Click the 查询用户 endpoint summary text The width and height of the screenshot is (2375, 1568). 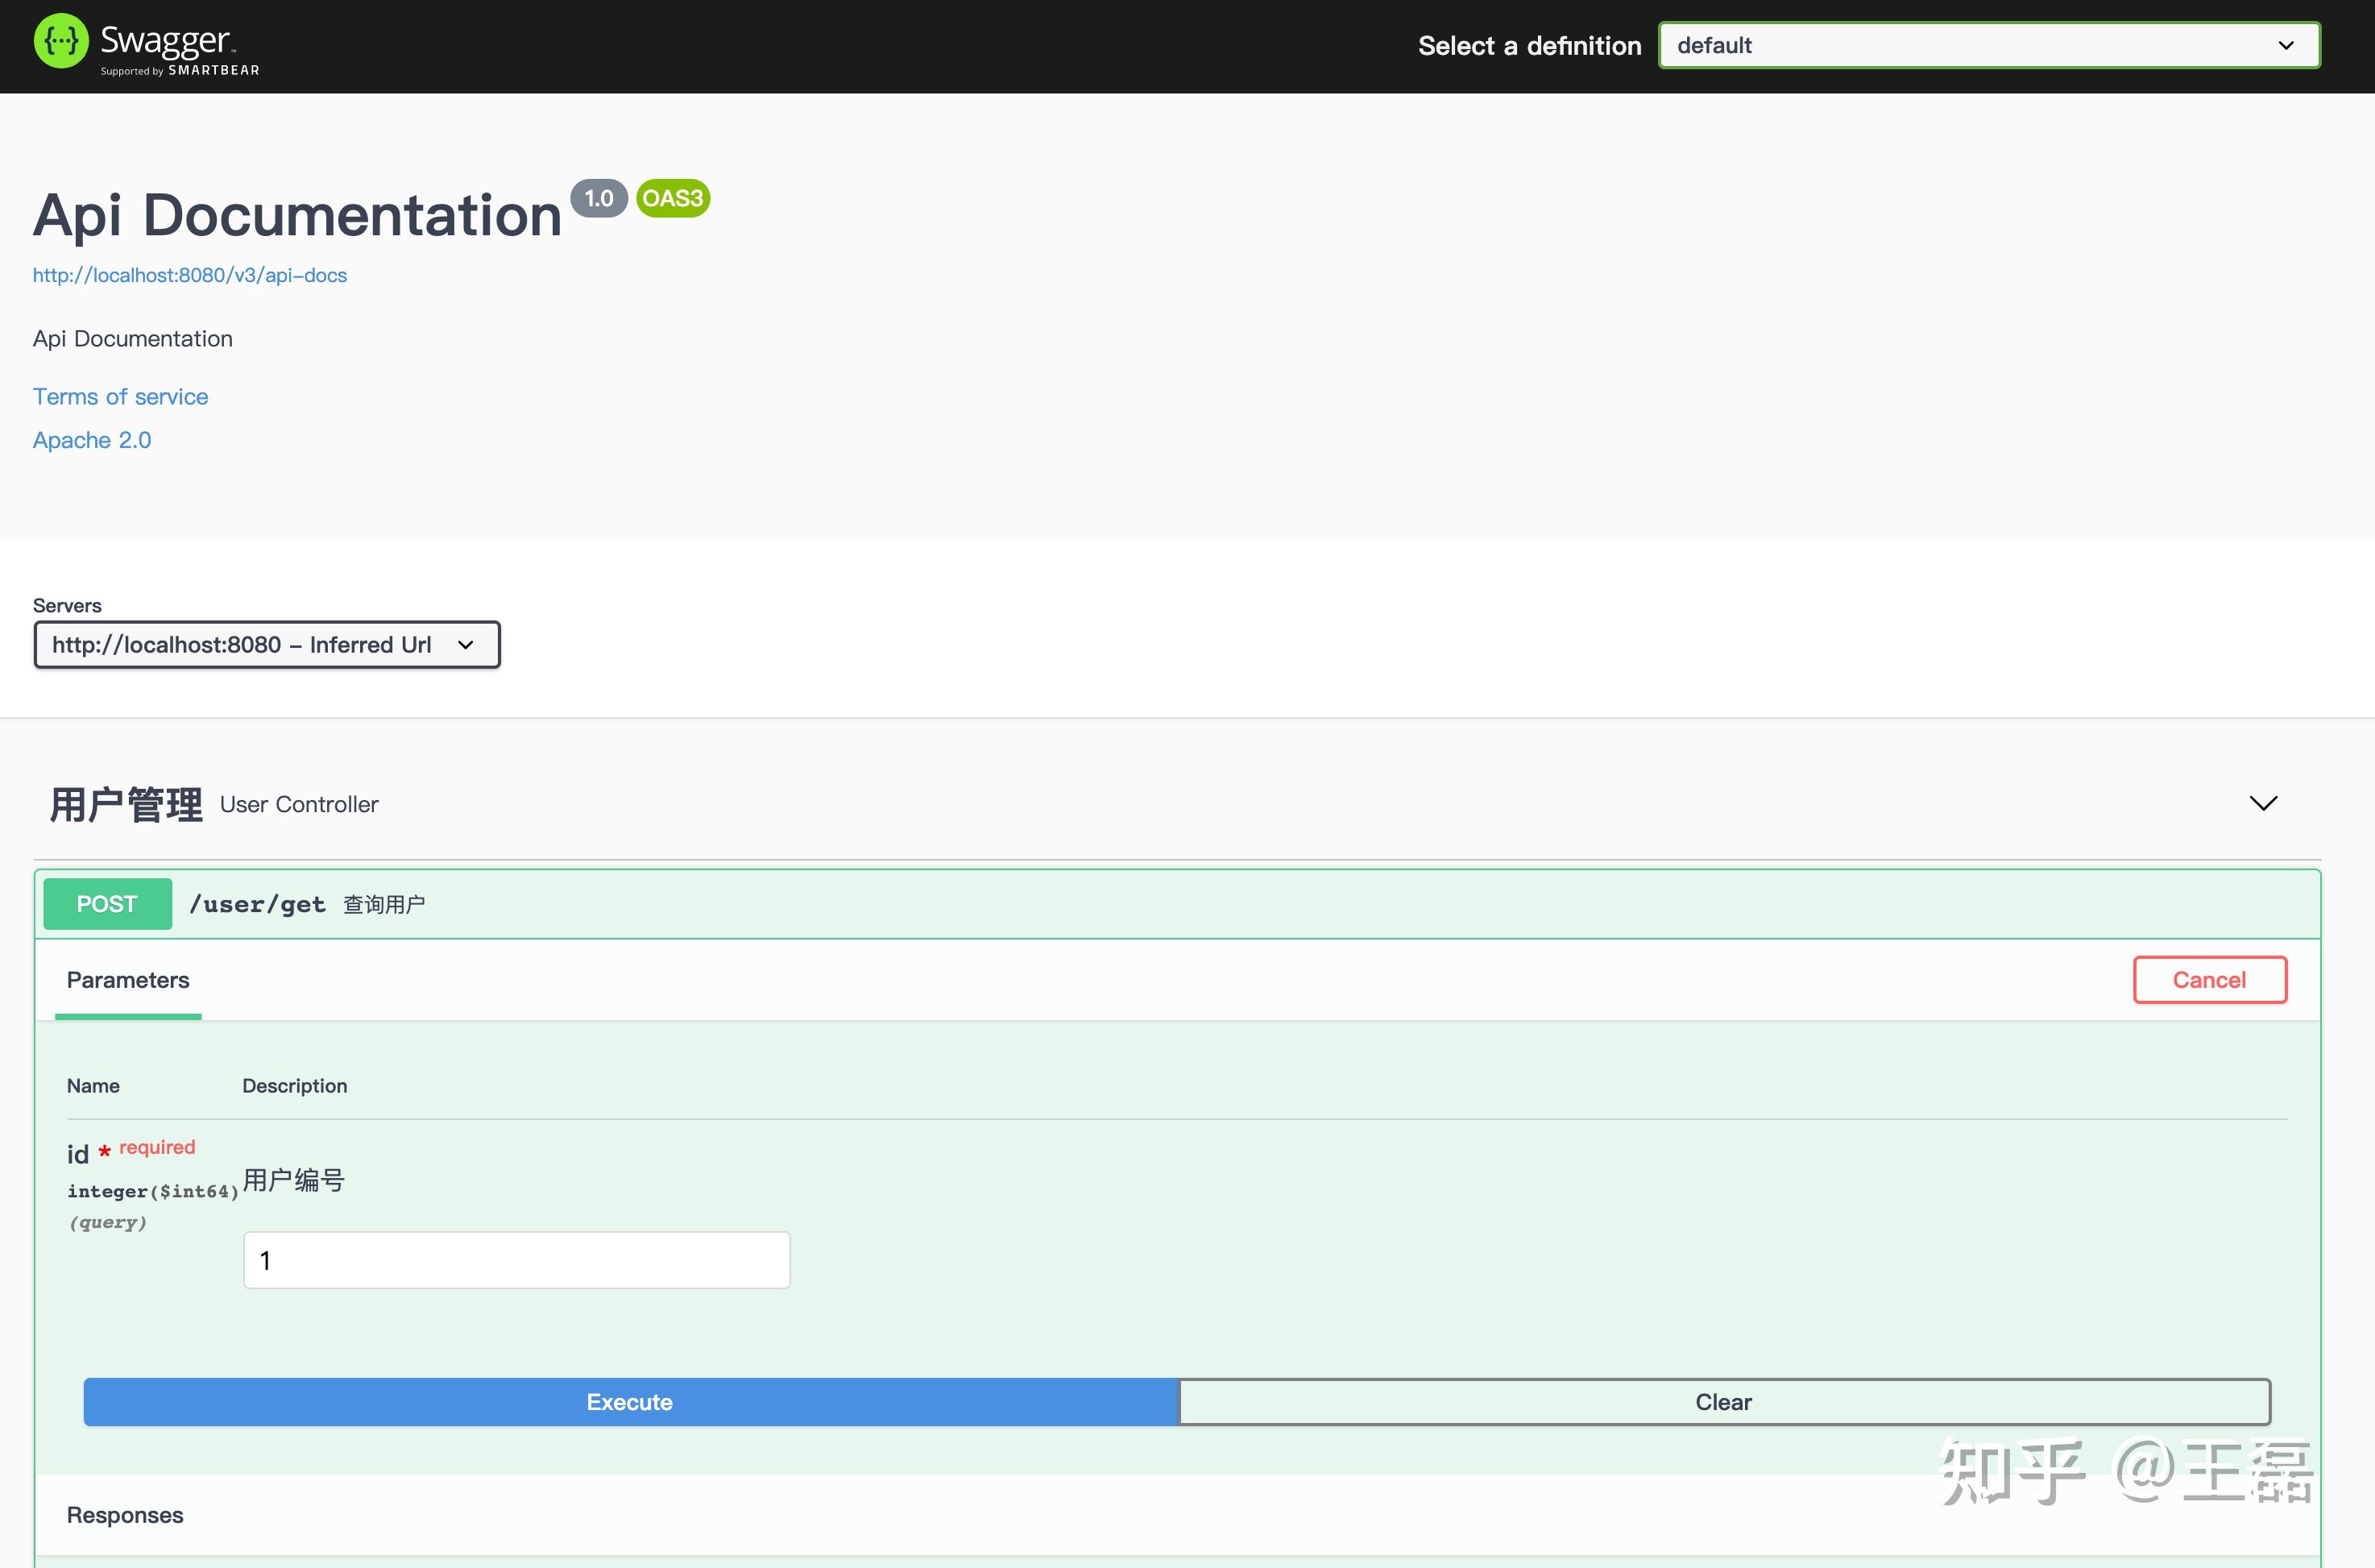click(383, 905)
